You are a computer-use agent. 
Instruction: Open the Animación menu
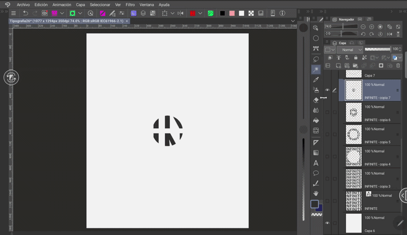[x=62, y=5]
